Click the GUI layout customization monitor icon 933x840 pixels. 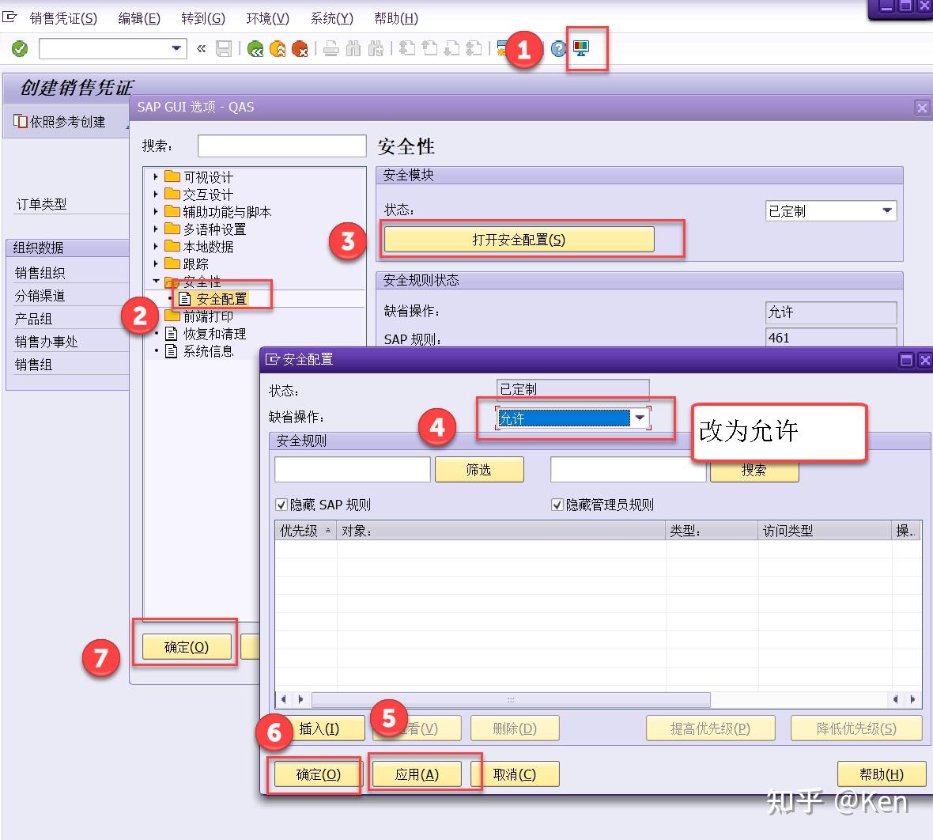tap(583, 47)
